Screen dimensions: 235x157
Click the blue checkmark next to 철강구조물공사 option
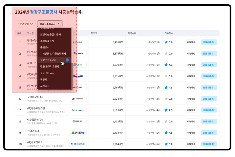pos(67,60)
